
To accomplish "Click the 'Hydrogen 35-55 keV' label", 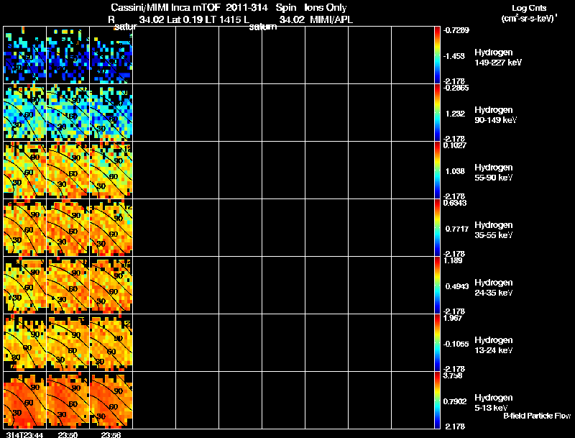I will 494,230.
